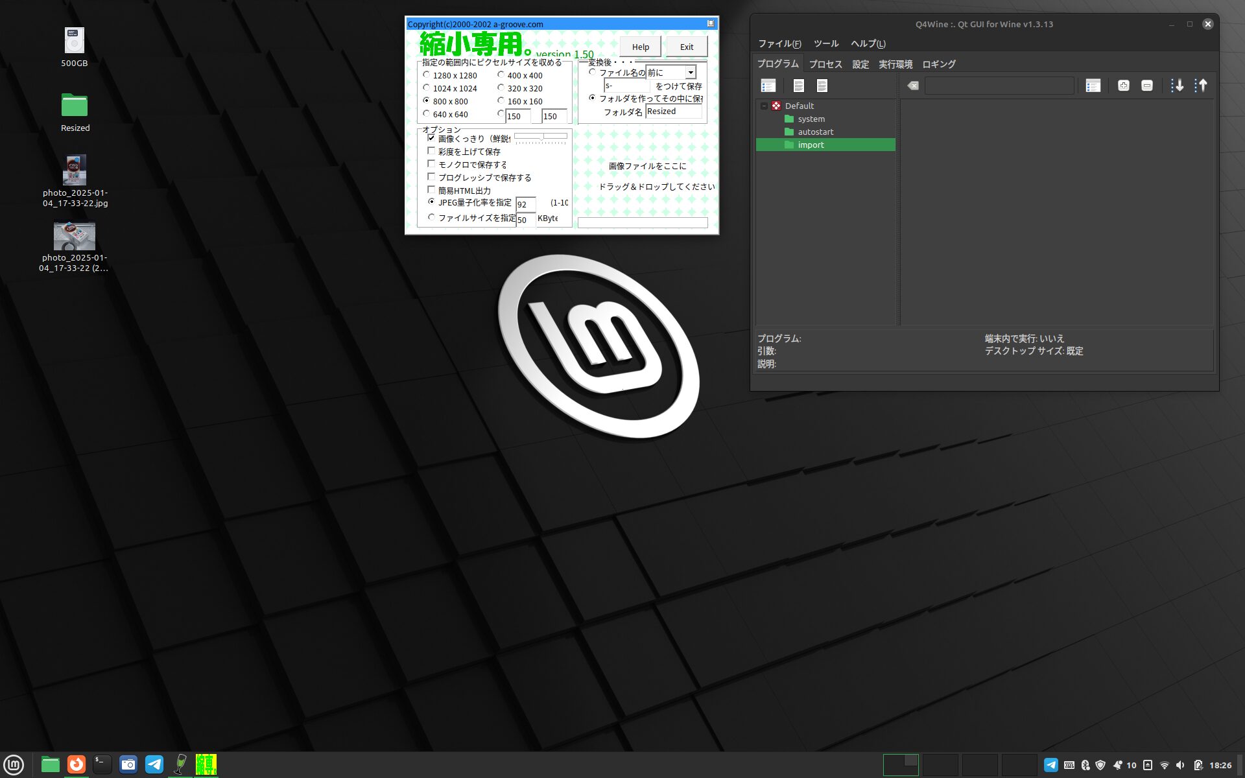The image size is (1245, 778).
Task: Click the leftmost tree view icon above the prefix list
Action: 768,86
